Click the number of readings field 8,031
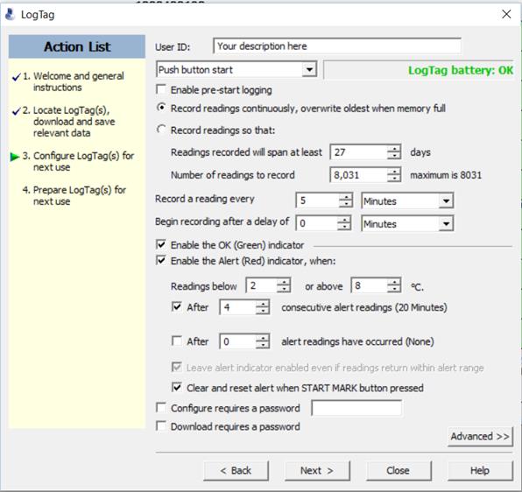 click(x=358, y=174)
